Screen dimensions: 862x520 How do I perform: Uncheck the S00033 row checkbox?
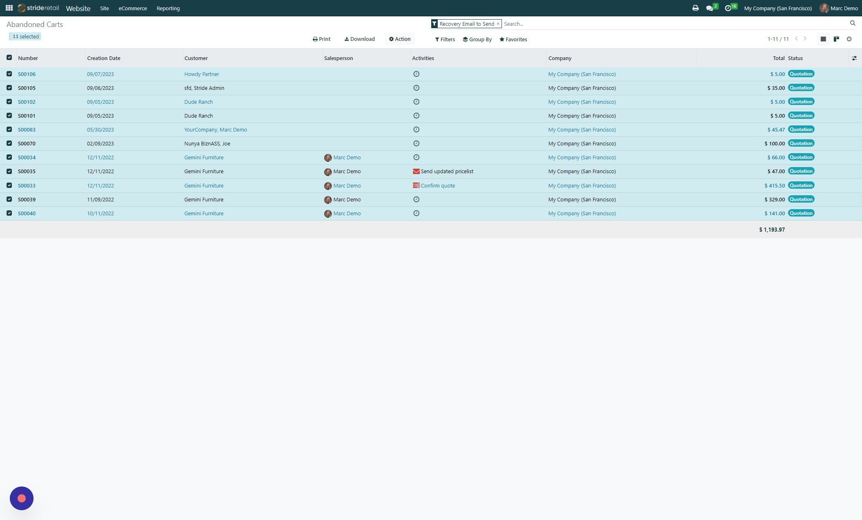pyautogui.click(x=9, y=185)
